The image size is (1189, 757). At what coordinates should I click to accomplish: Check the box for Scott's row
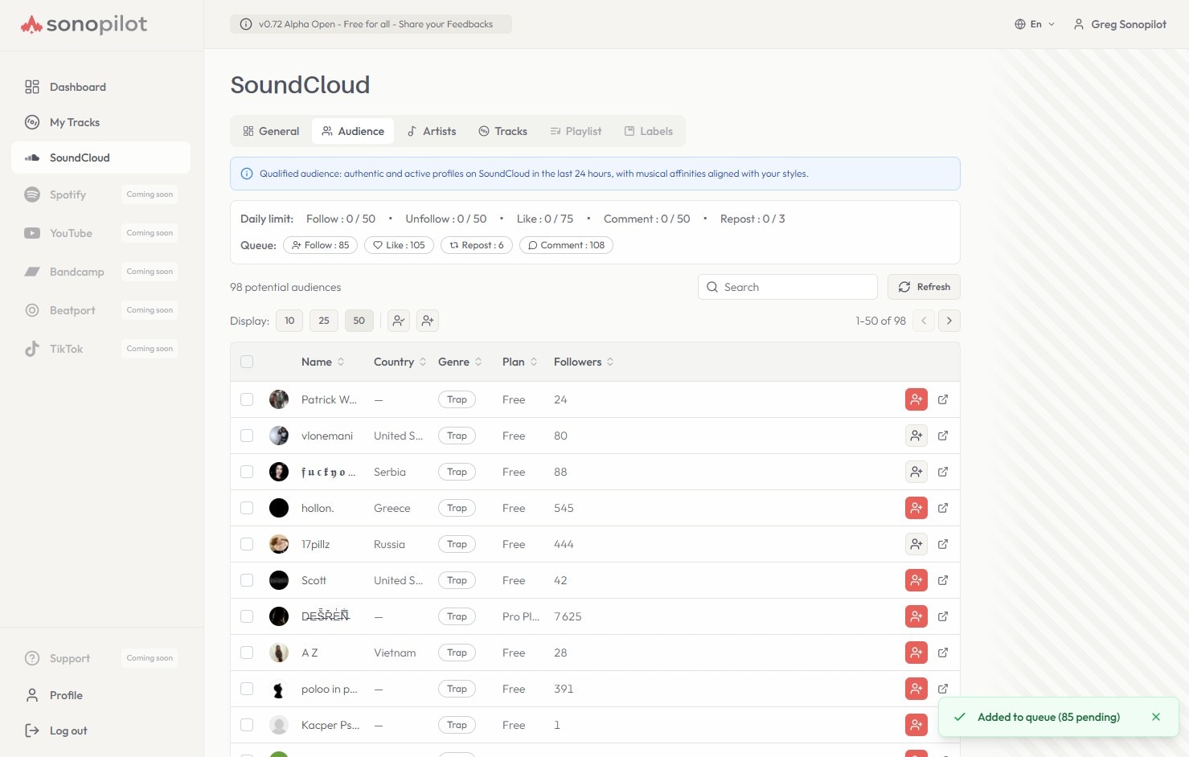tap(247, 580)
